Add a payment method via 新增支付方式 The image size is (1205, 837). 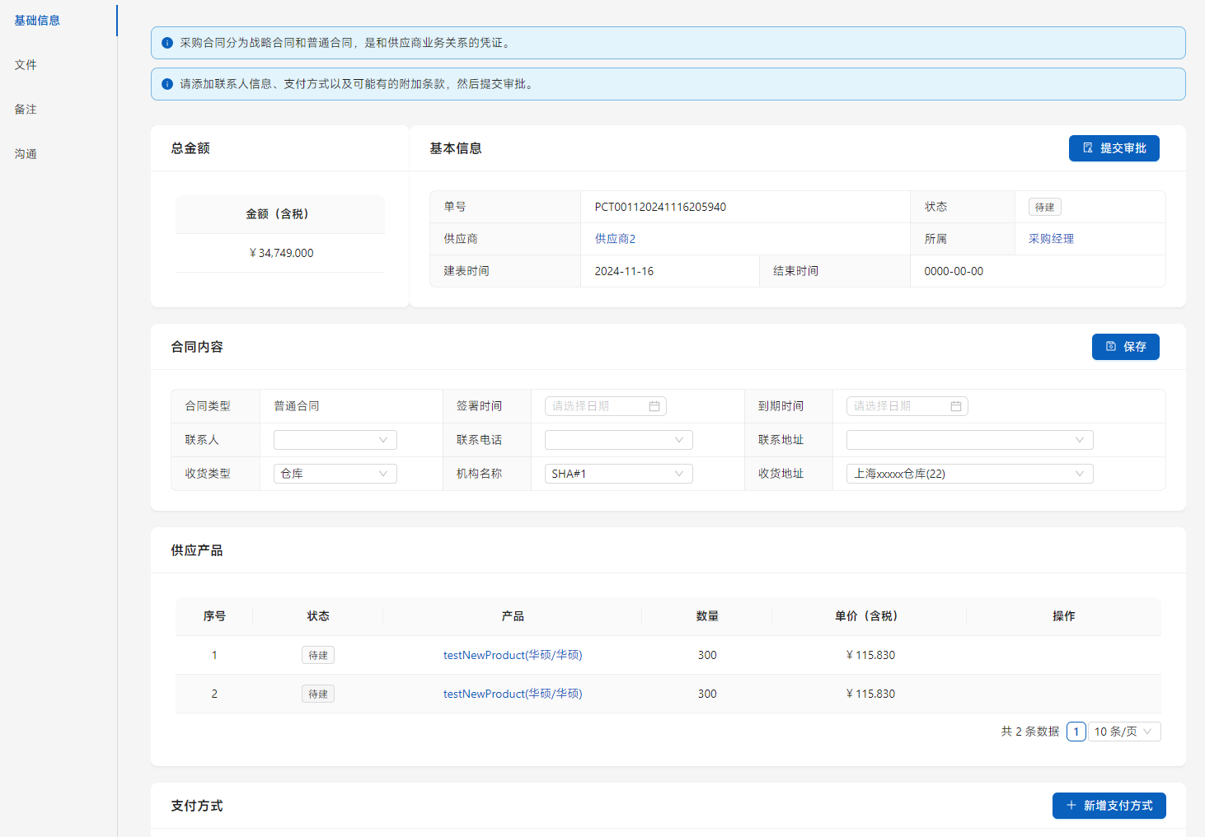1109,806
